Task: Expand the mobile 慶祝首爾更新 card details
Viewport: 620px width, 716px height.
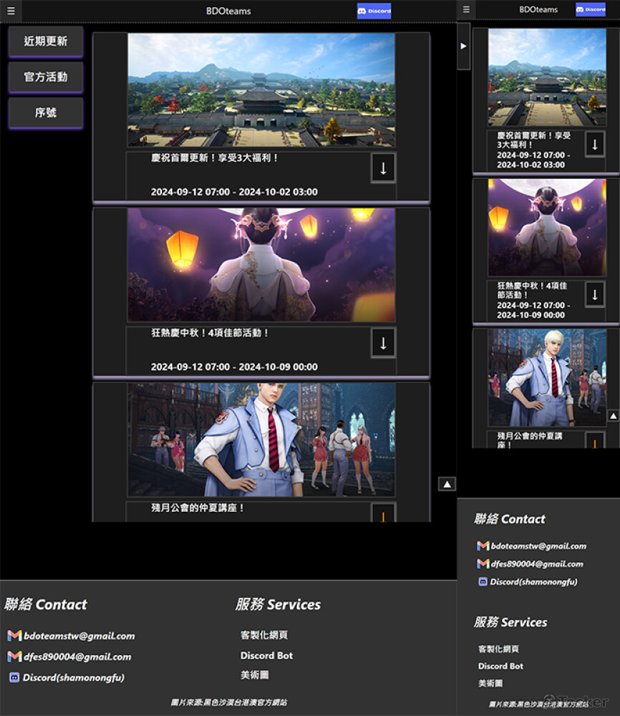Action: pyautogui.click(x=594, y=143)
